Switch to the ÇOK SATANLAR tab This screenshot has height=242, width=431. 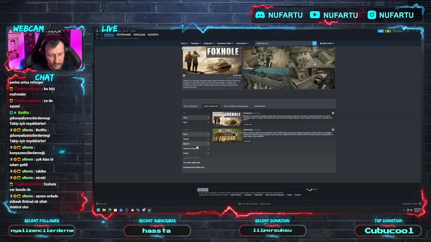tap(191, 106)
